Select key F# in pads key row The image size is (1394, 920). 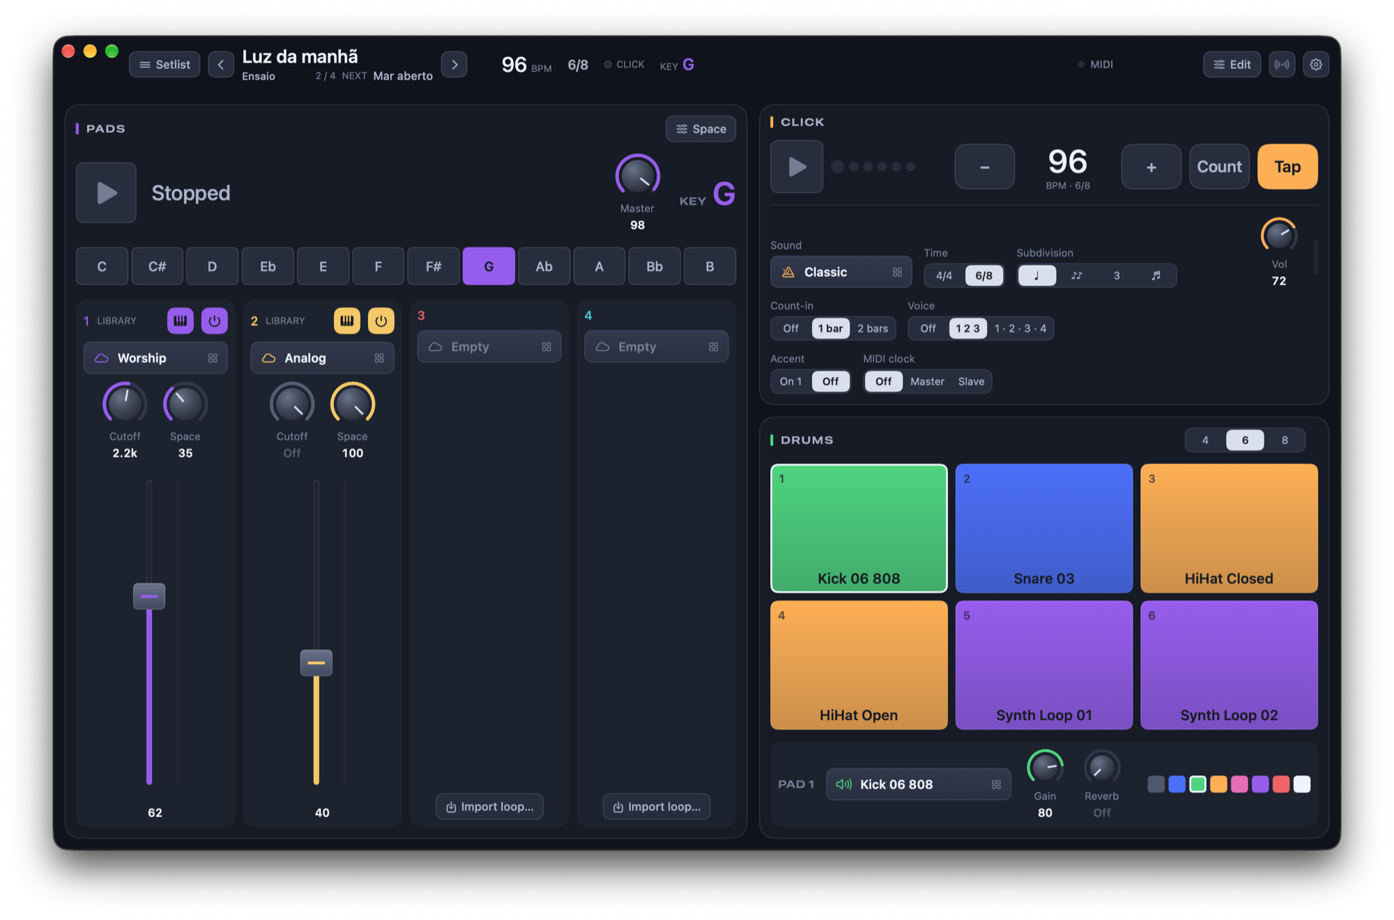tap(433, 266)
